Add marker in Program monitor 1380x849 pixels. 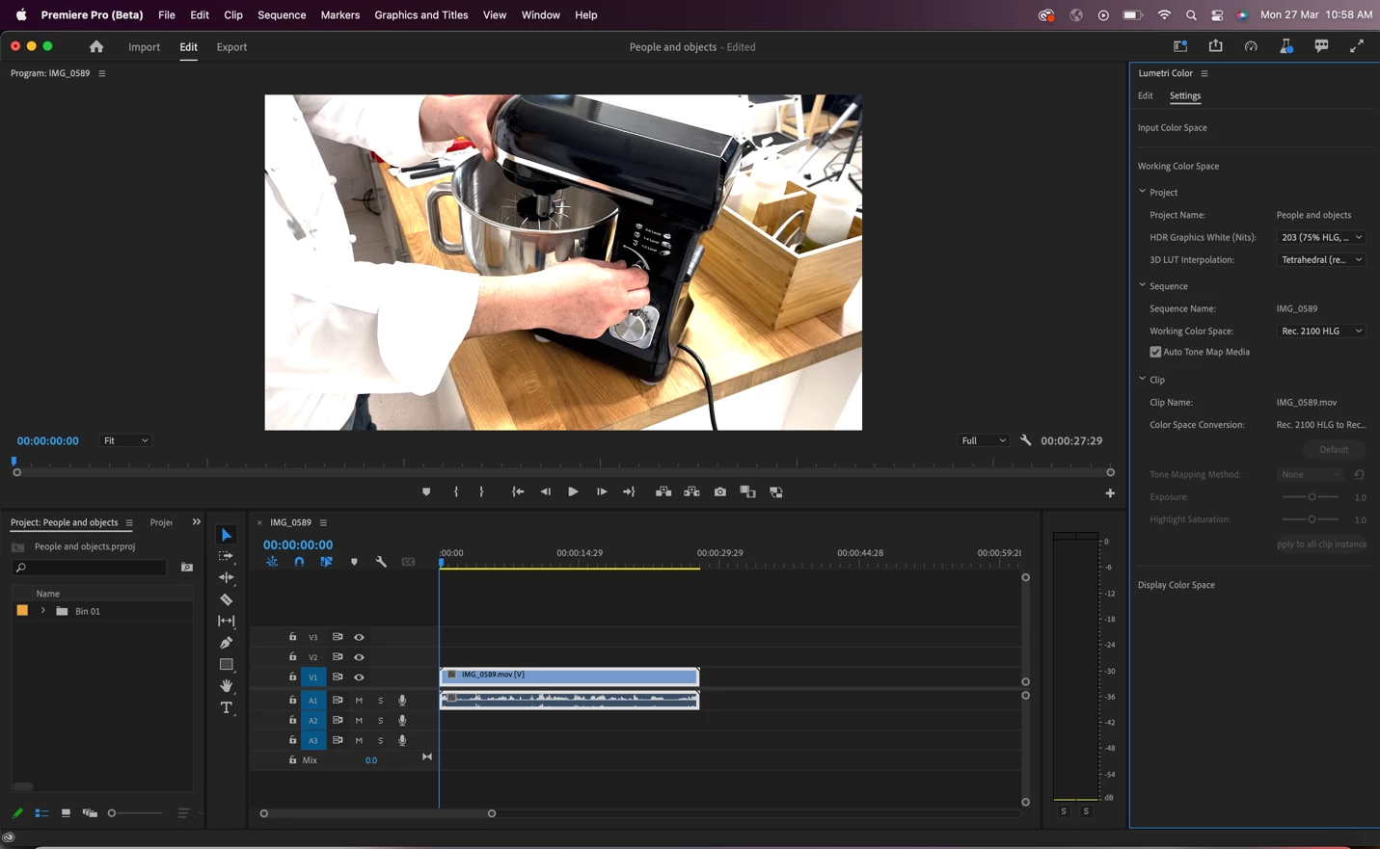(x=426, y=492)
